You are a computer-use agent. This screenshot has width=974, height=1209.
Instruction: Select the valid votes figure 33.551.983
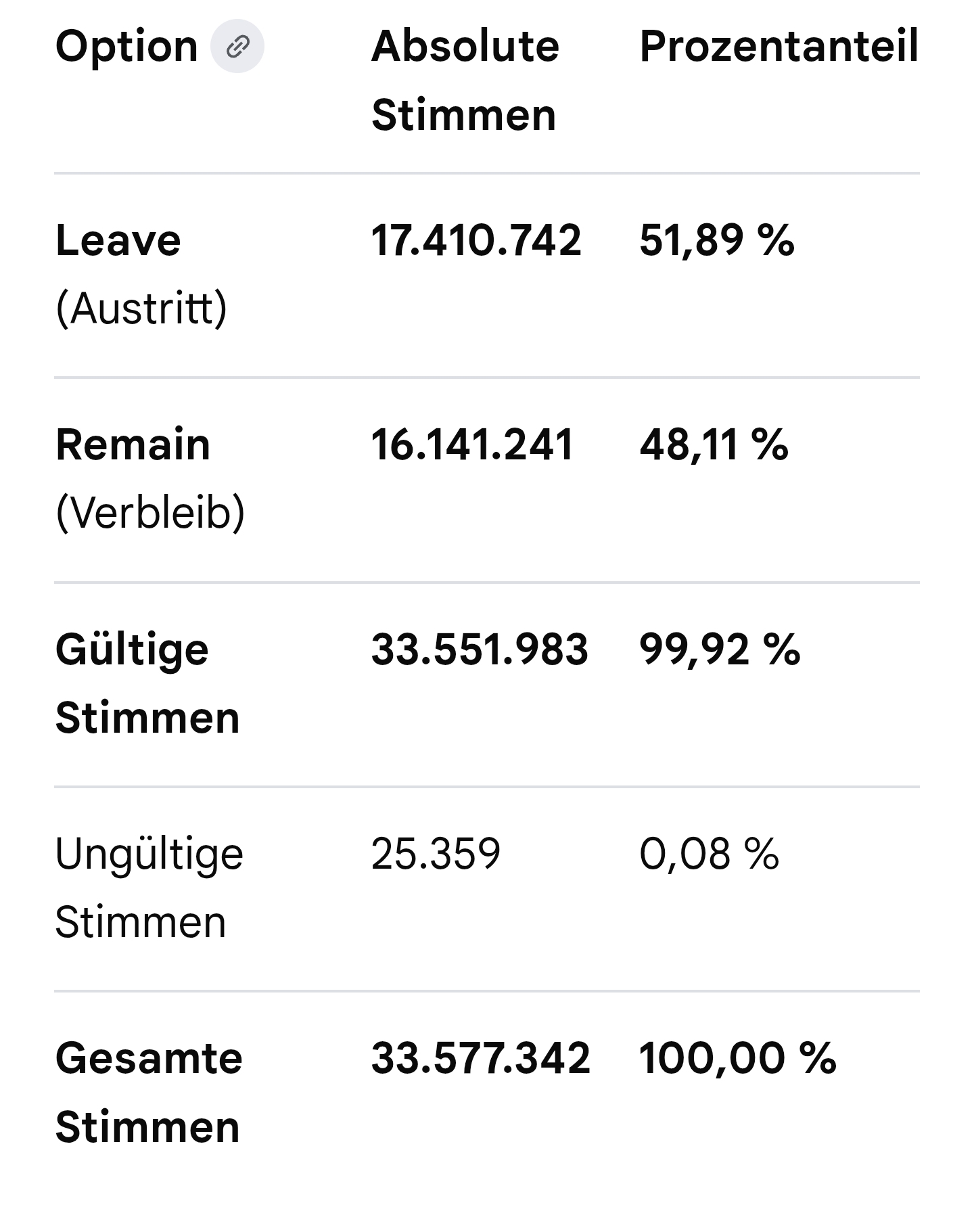point(480,649)
